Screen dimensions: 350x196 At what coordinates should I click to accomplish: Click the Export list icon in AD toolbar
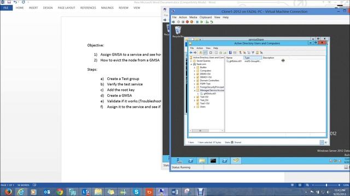click(225, 53)
